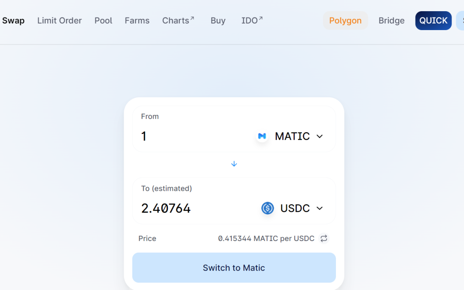Select the Polygon network button
Viewport: 464px width, 290px height.
345,21
